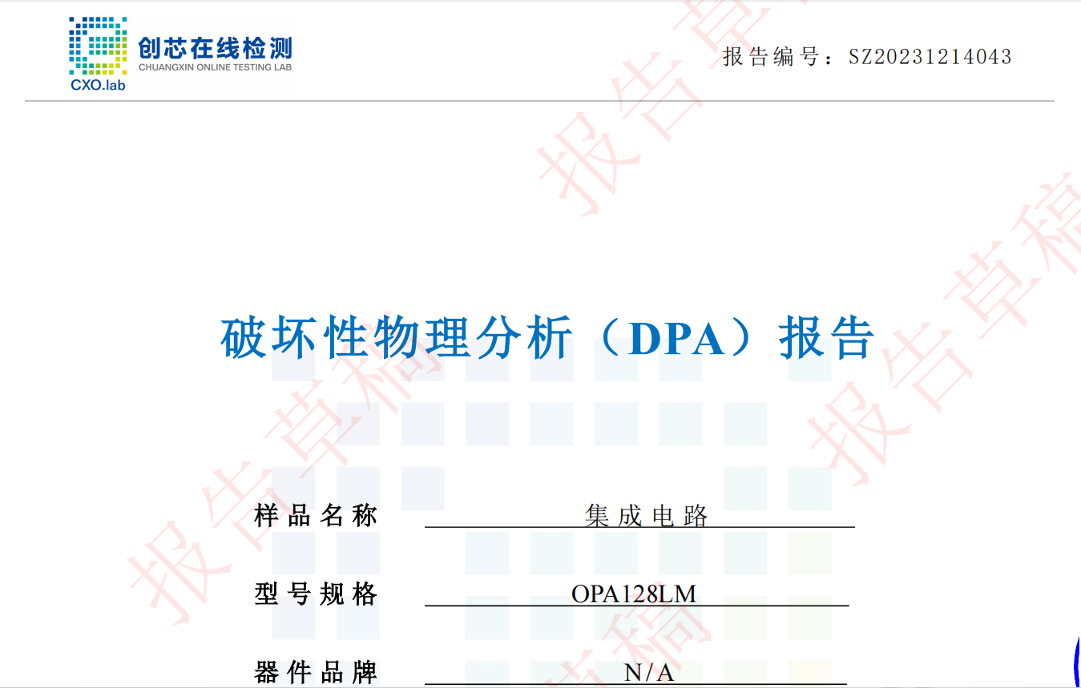The width and height of the screenshot is (1081, 688).
Task: Click the CXO.lab text under the logo
Action: coord(98,85)
